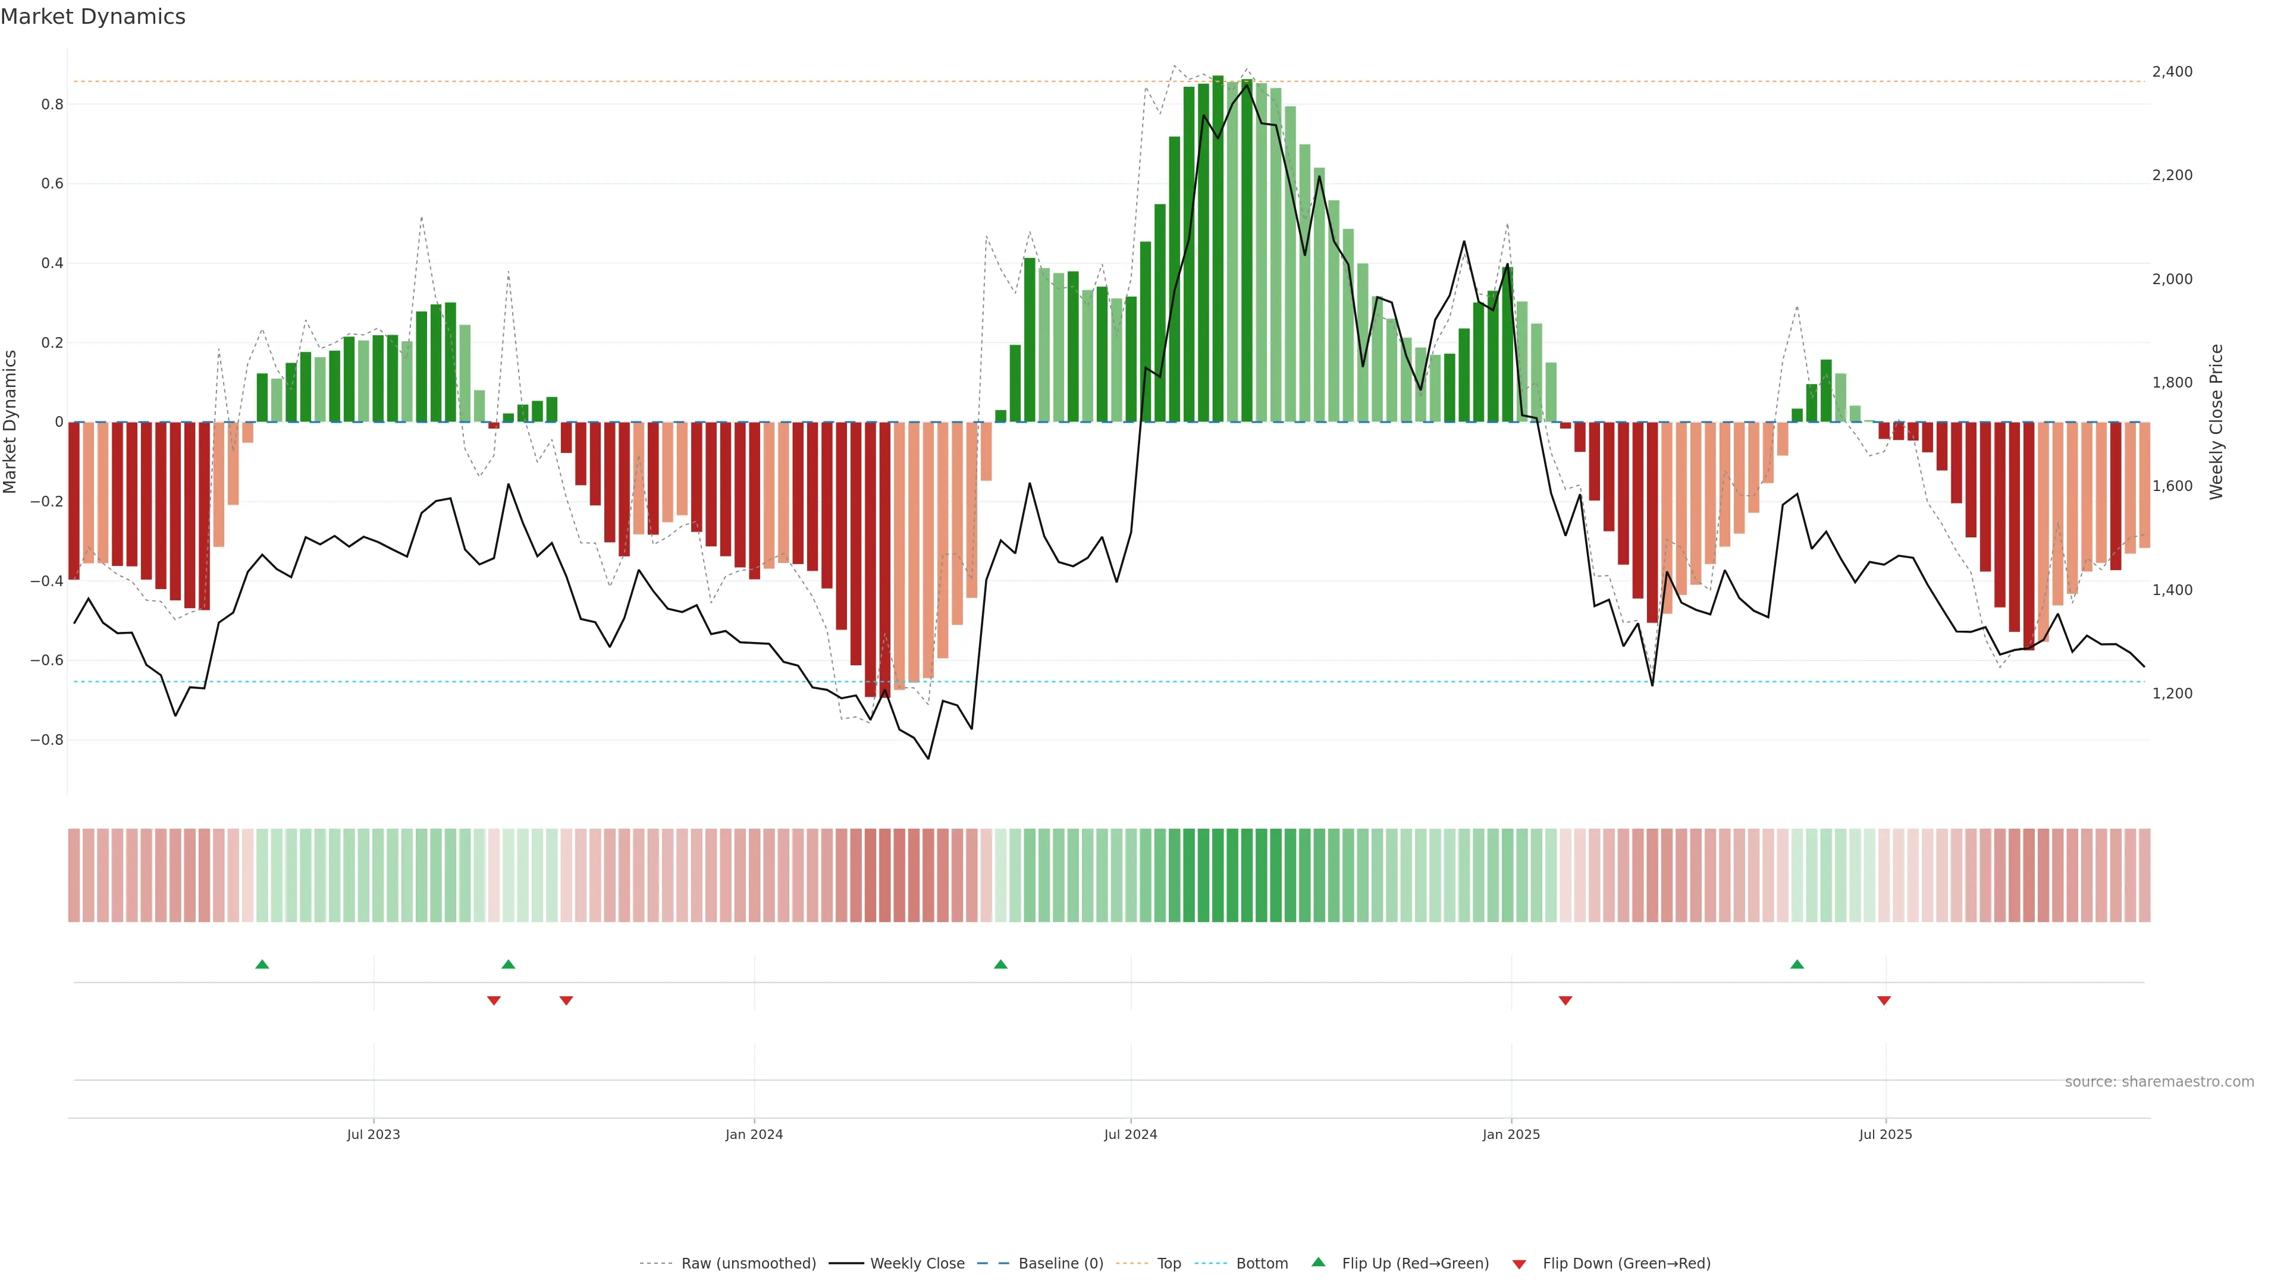Click the Flip Up legend triangle icon
Image resolution: width=2284 pixels, height=1284 pixels.
(x=1319, y=1263)
